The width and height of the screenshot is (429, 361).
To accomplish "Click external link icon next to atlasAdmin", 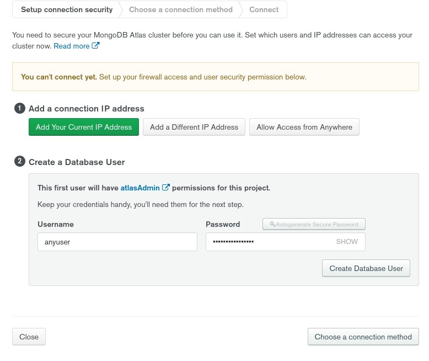I will [x=165, y=187].
